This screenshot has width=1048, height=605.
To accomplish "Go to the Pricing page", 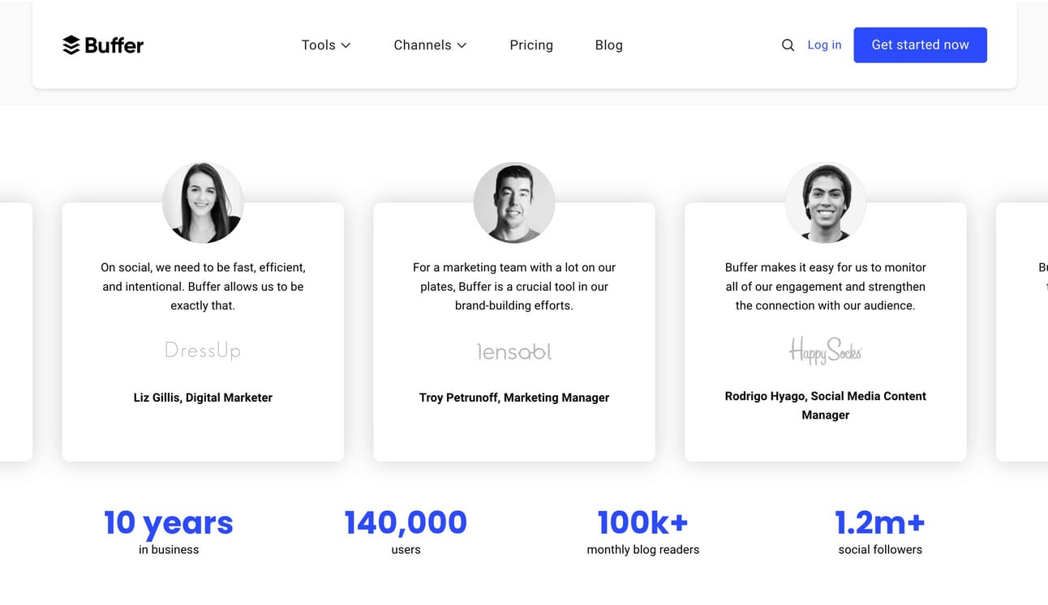I will (x=531, y=45).
